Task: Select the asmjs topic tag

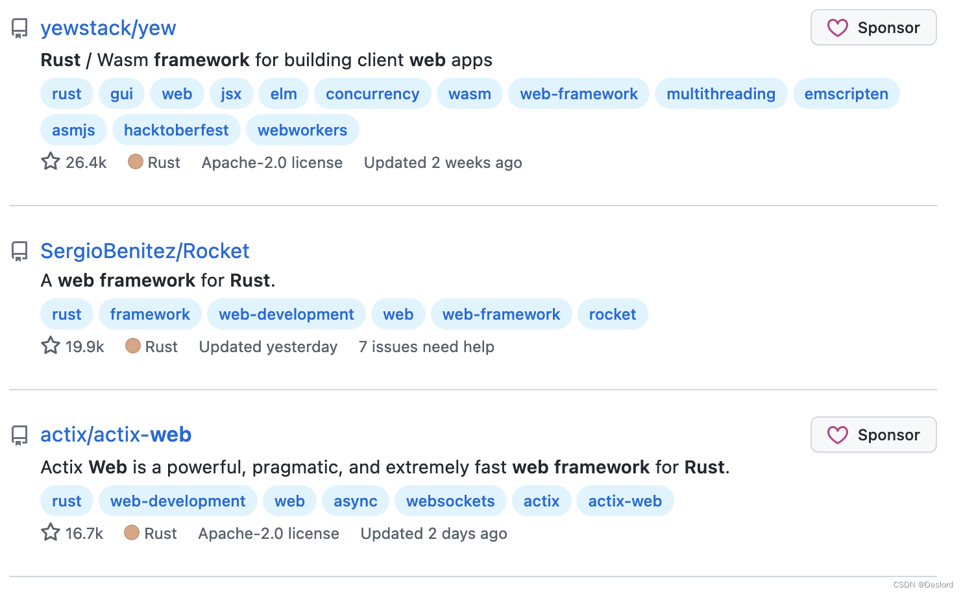Action: point(73,130)
